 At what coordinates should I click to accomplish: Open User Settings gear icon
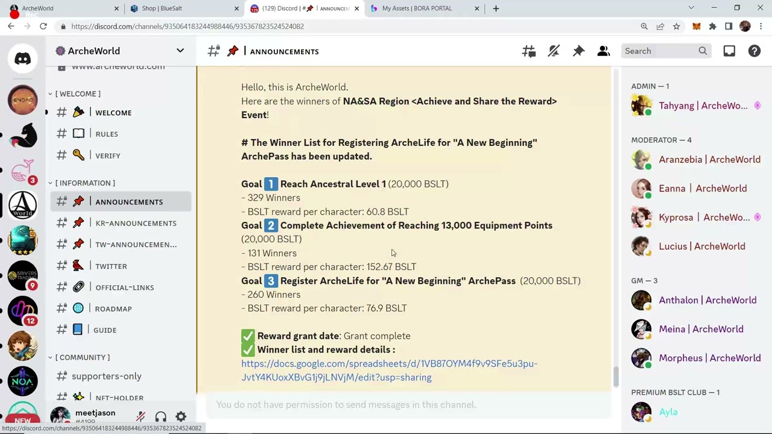coord(181,417)
